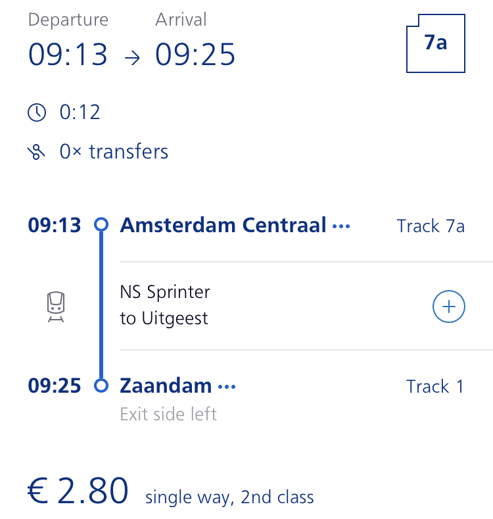493x519 pixels.
Task: Select the Amsterdam Centraal station name
Action: pos(223,225)
